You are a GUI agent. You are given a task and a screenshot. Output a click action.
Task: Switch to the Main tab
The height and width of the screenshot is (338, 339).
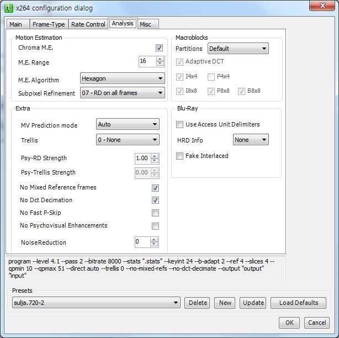18,24
